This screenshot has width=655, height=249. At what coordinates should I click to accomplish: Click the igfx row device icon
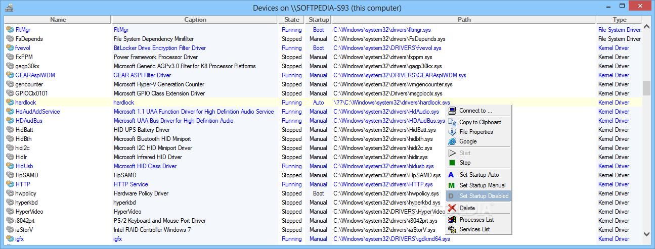coord(10,239)
